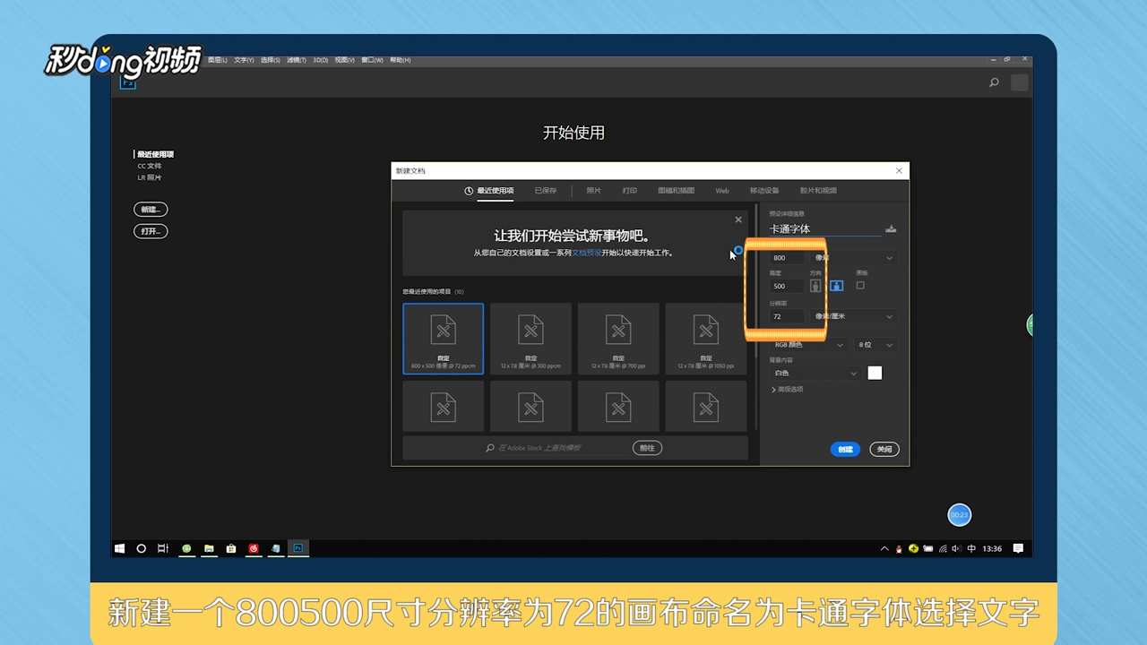Select CC 文件 in the left list

point(150,166)
